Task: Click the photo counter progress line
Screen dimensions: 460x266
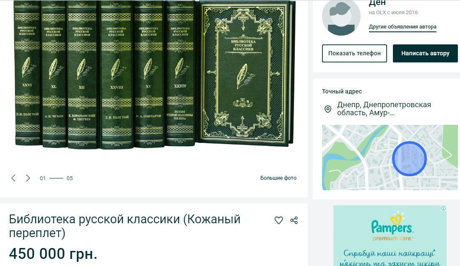Action: [x=56, y=178]
